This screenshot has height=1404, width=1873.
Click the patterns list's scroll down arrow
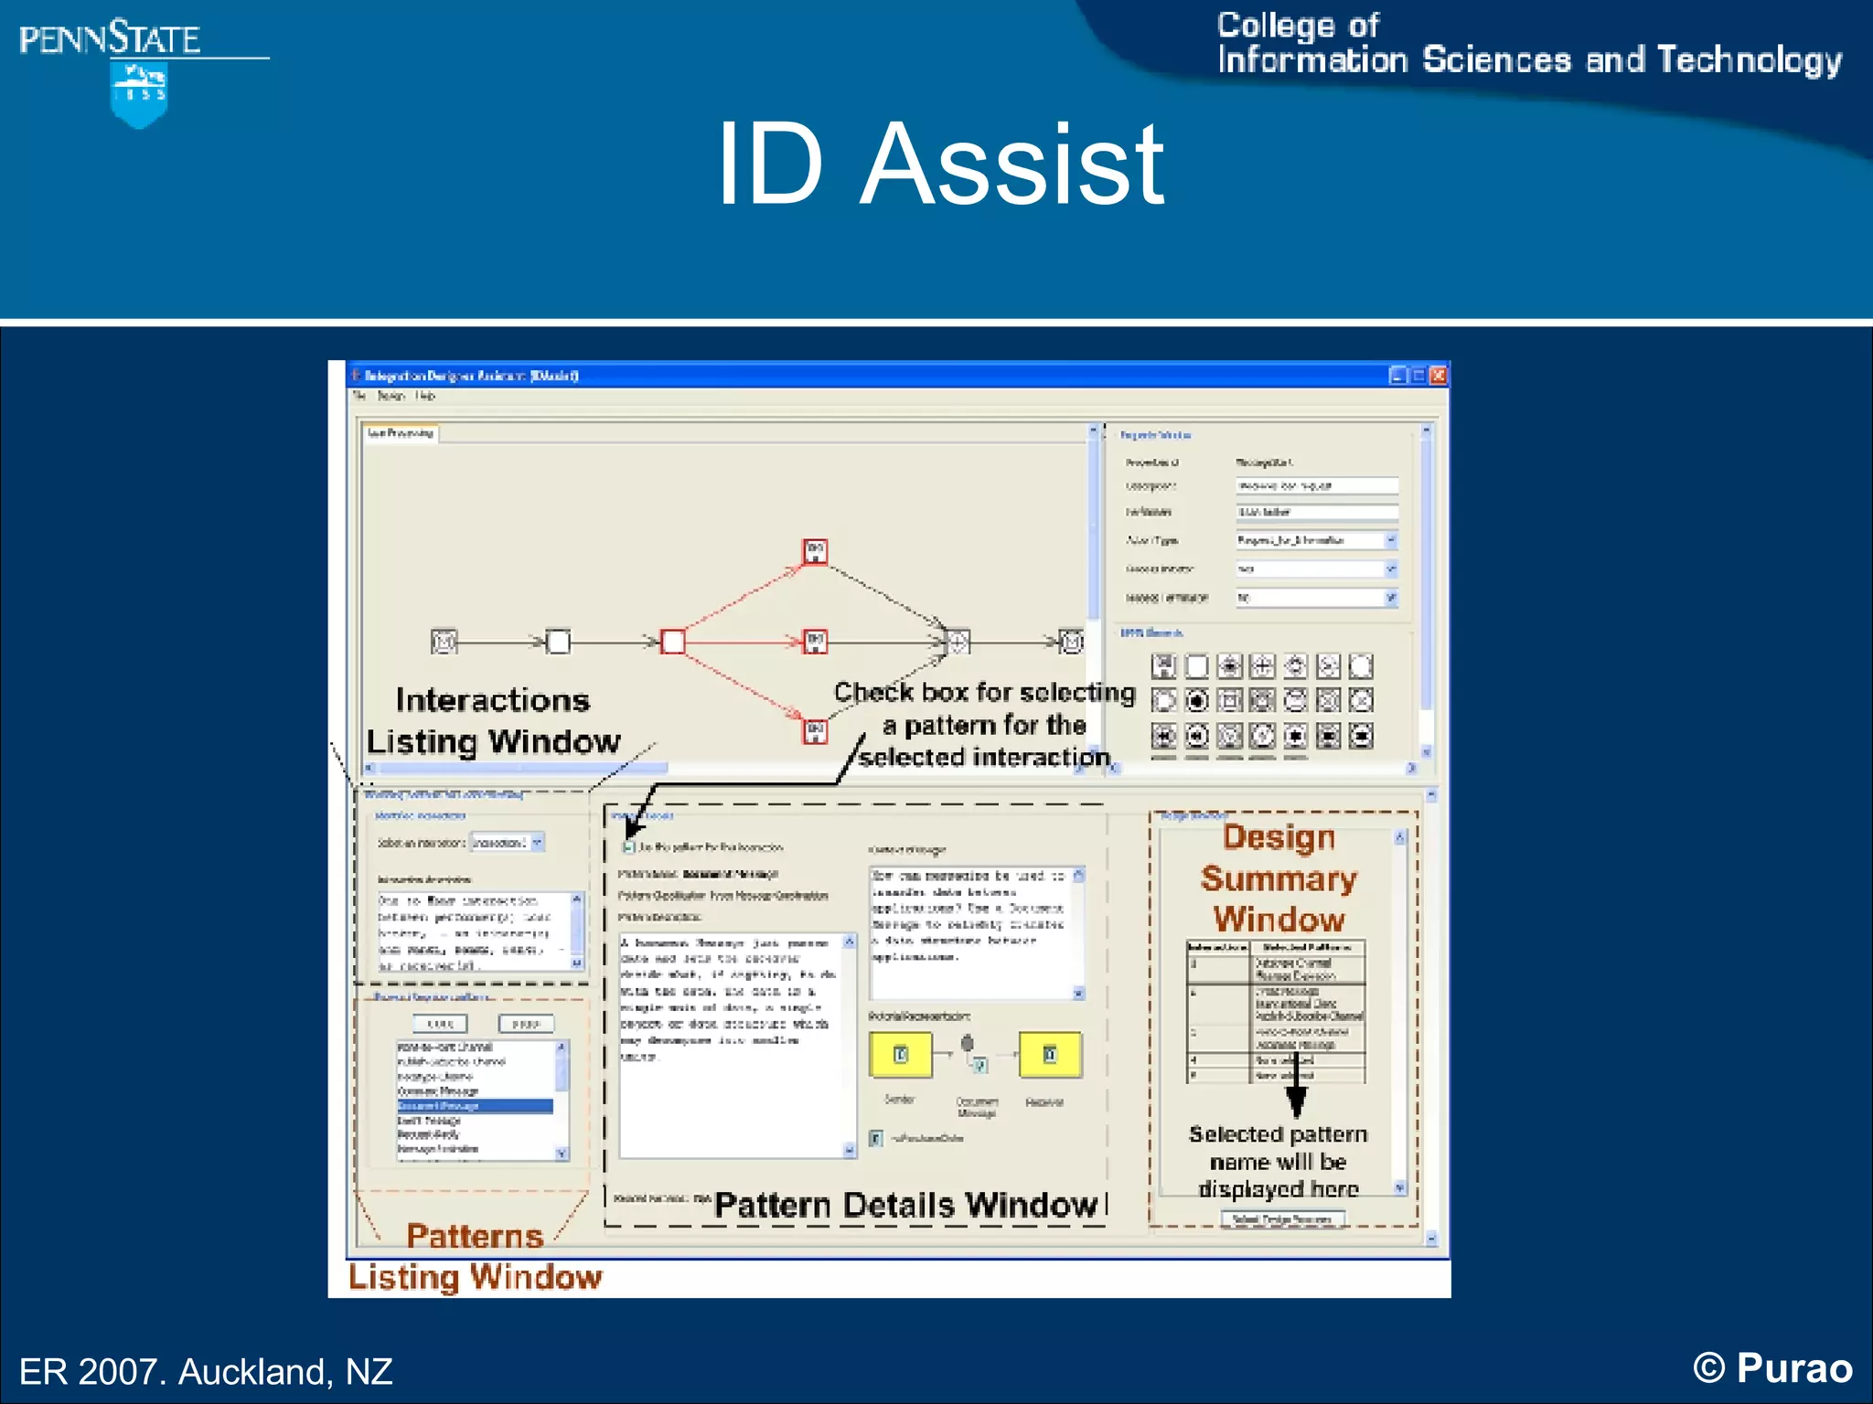point(562,1154)
